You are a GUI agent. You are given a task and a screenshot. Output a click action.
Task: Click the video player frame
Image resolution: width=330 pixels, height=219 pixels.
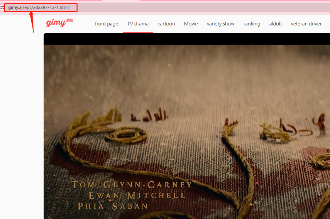coord(187,126)
